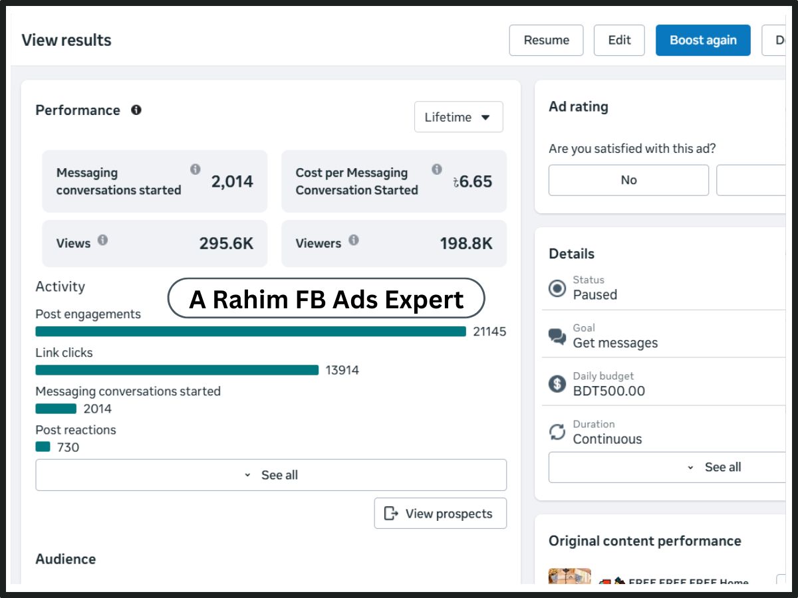Click the Post engagements bar
Viewport: 798px width, 598px height.
251,331
